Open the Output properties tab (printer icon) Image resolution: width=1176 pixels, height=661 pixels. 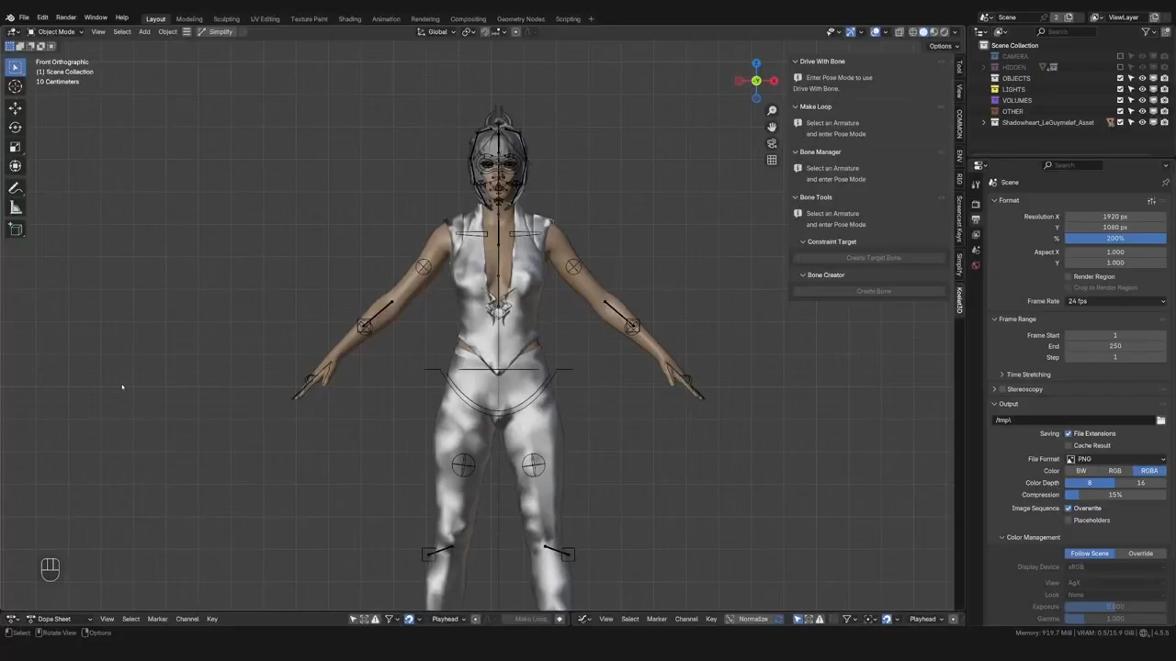click(976, 218)
